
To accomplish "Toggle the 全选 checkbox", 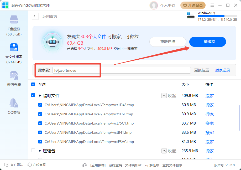I will pos(33,84).
